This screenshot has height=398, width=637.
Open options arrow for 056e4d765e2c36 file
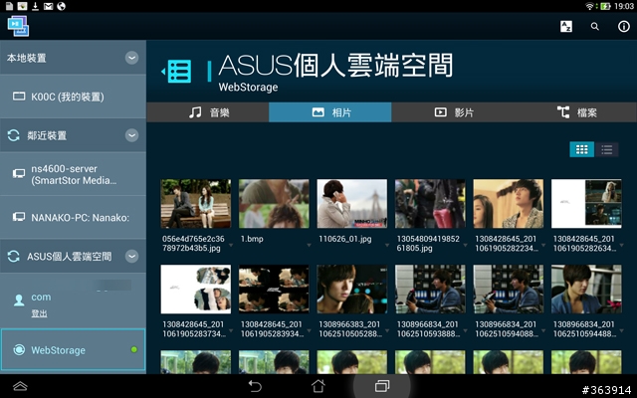click(231, 245)
